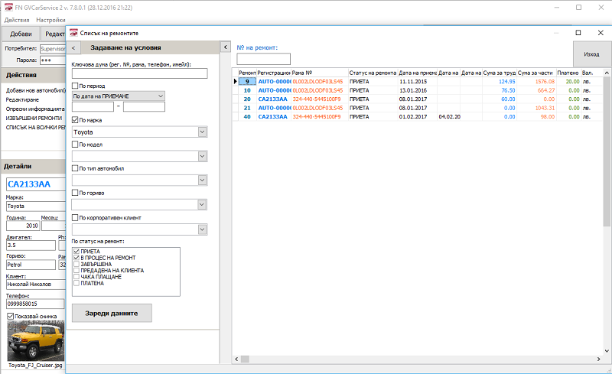612x374 pixels.
Task: Click the collapse arrow beside the repair number label
Action: (226, 47)
